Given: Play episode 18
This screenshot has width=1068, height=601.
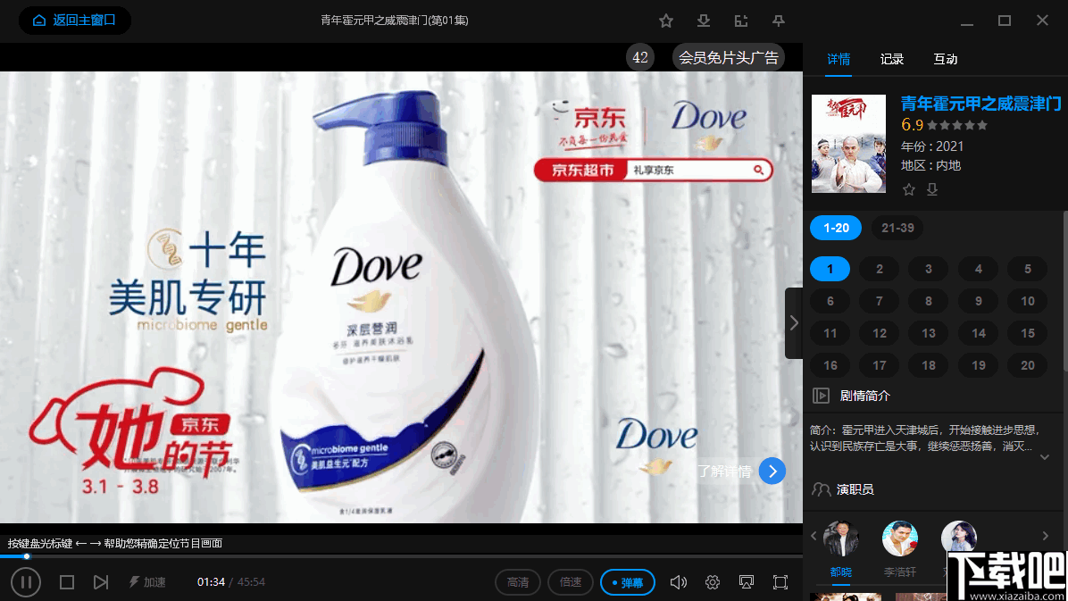Looking at the screenshot, I should (929, 365).
